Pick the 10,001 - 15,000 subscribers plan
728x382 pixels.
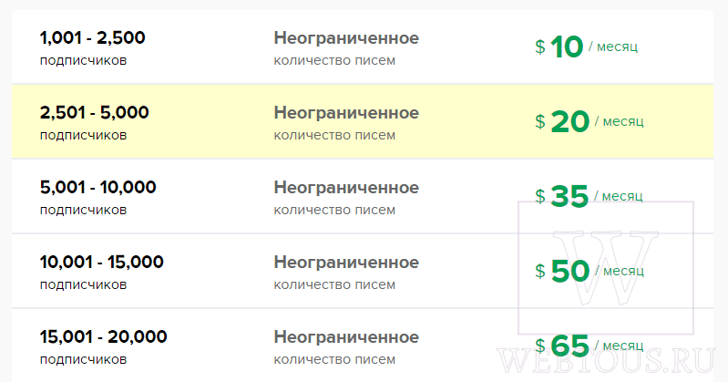(x=362, y=272)
